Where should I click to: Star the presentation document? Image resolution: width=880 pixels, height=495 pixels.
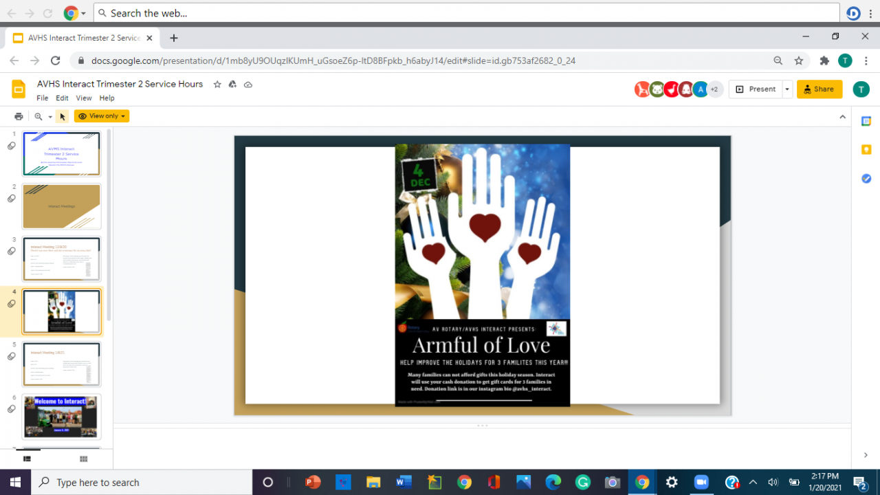217,84
